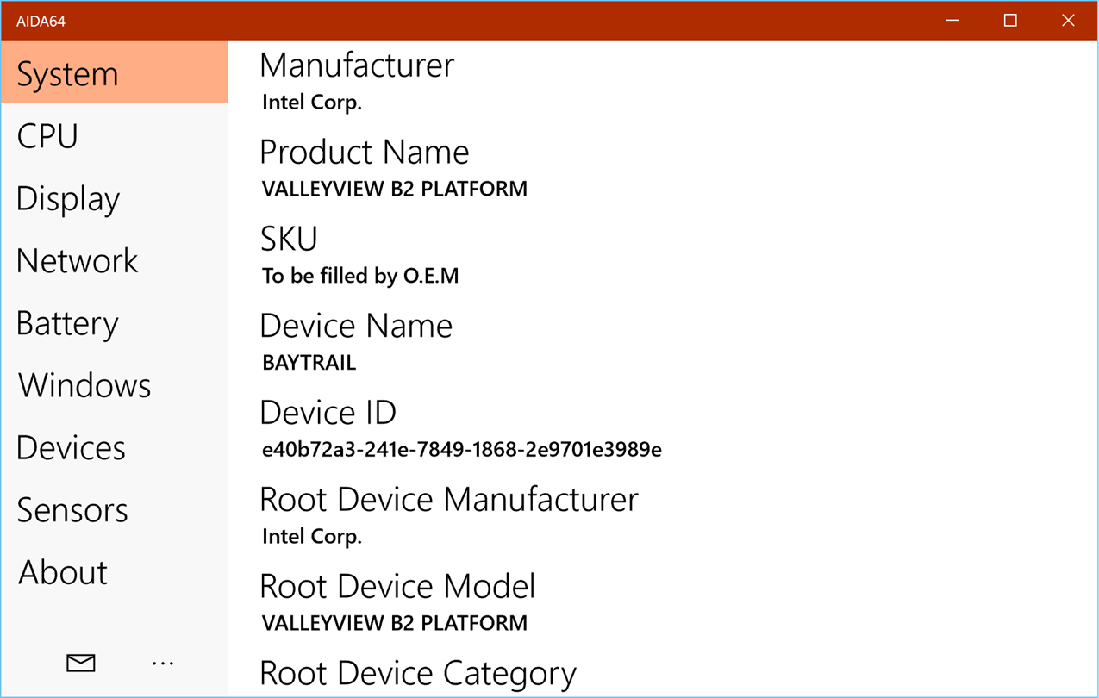Click the AIDA64 title bar text

pos(41,22)
